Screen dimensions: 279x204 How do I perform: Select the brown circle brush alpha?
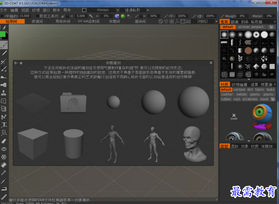[248, 51]
